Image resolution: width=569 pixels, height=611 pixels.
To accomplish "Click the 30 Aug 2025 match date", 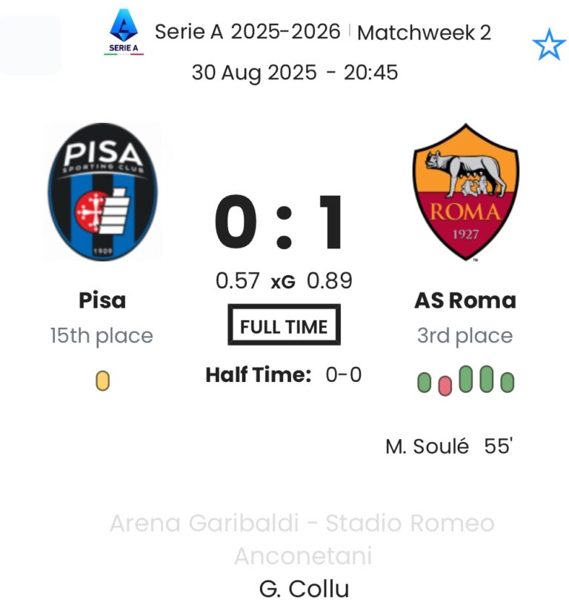I will click(x=253, y=73).
